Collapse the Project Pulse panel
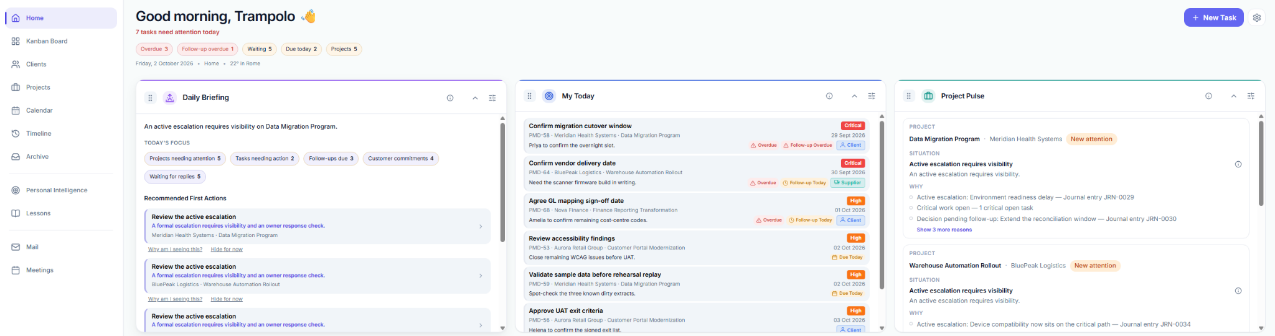The height and width of the screenshot is (336, 1275). pyautogui.click(x=1233, y=96)
